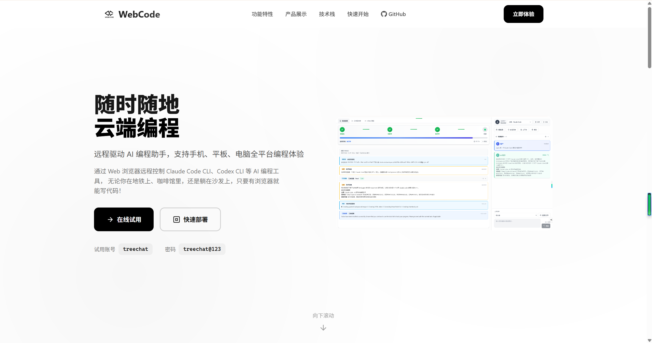Click the 会话历史 session history icon button
This screenshot has height=343, width=652.
point(509,130)
